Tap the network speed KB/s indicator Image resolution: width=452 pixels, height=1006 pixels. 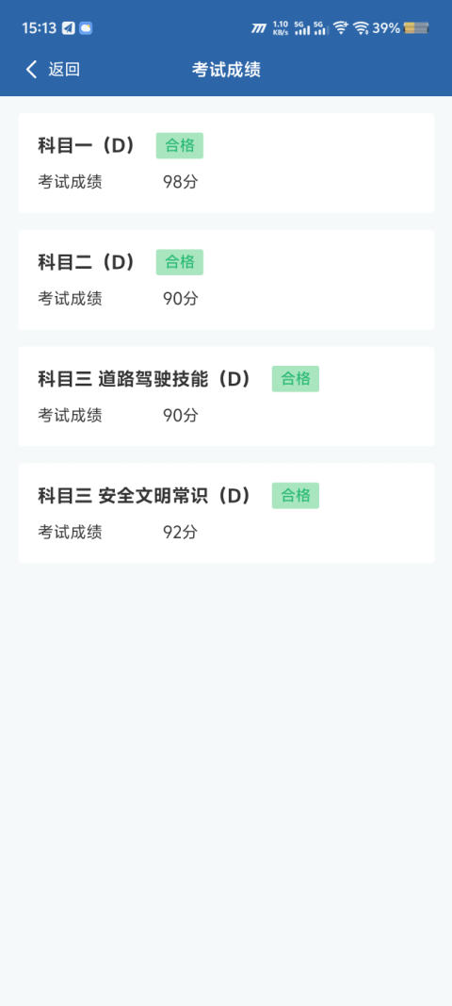281,28
